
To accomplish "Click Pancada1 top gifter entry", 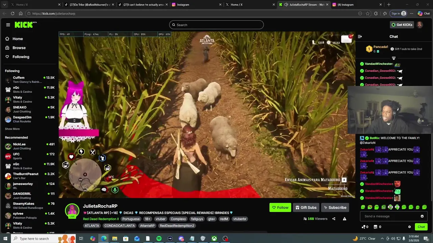I will pyautogui.click(x=377, y=49).
